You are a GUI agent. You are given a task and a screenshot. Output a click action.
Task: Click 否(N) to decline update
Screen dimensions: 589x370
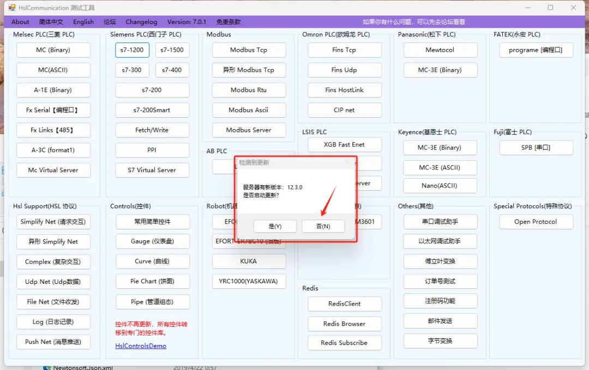pyautogui.click(x=323, y=226)
